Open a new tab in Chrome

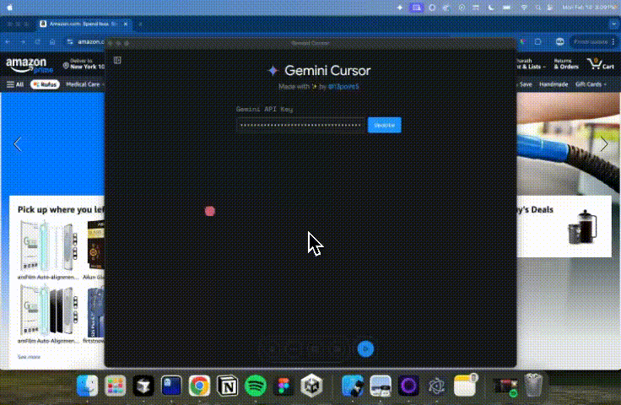[x=140, y=24]
